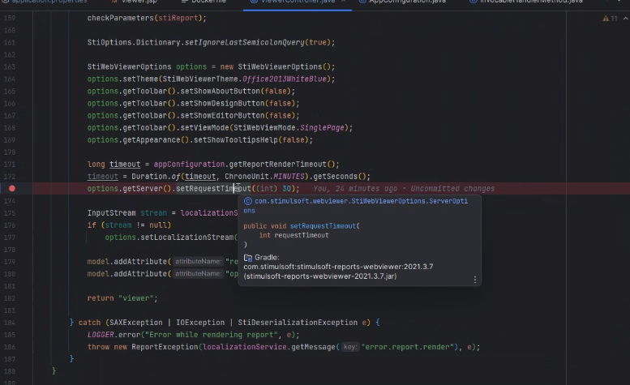Click getServer() on the breakpoint line

[x=147, y=189]
